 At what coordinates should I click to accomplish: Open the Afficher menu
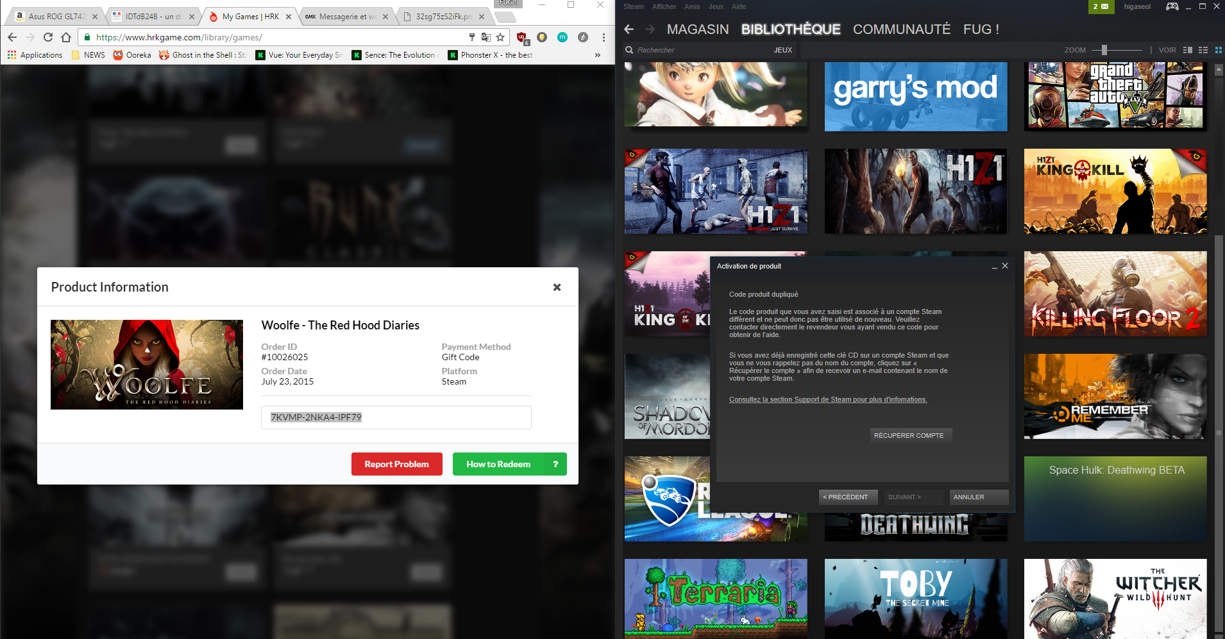point(664,6)
